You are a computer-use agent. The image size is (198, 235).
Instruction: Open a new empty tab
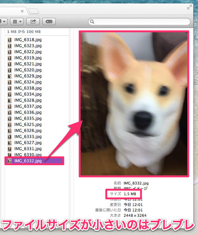click(34, 11)
